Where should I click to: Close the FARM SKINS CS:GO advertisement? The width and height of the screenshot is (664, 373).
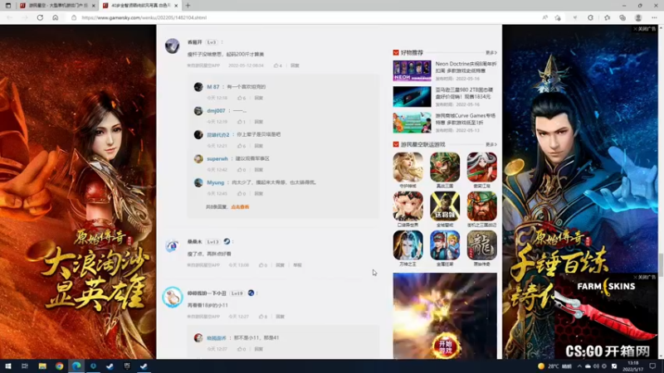(645, 277)
